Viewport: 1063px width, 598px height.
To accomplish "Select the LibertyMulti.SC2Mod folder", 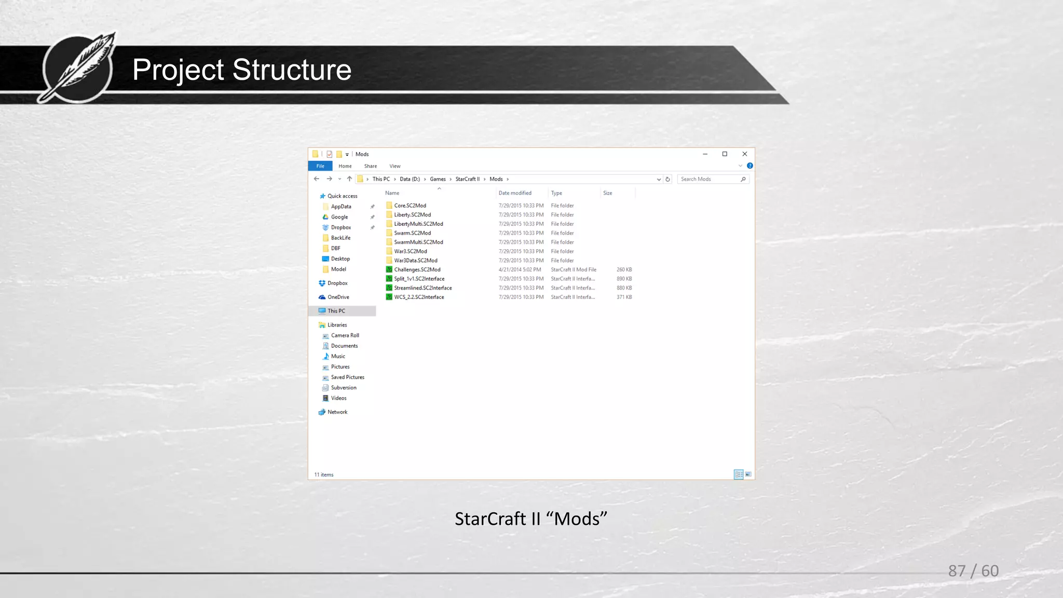I will (418, 224).
